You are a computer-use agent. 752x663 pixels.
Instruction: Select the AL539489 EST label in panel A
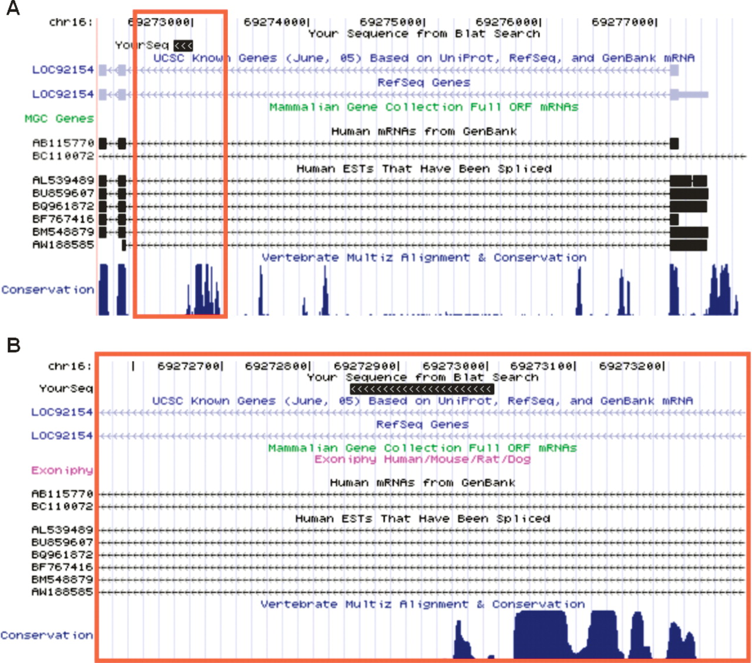[x=63, y=180]
